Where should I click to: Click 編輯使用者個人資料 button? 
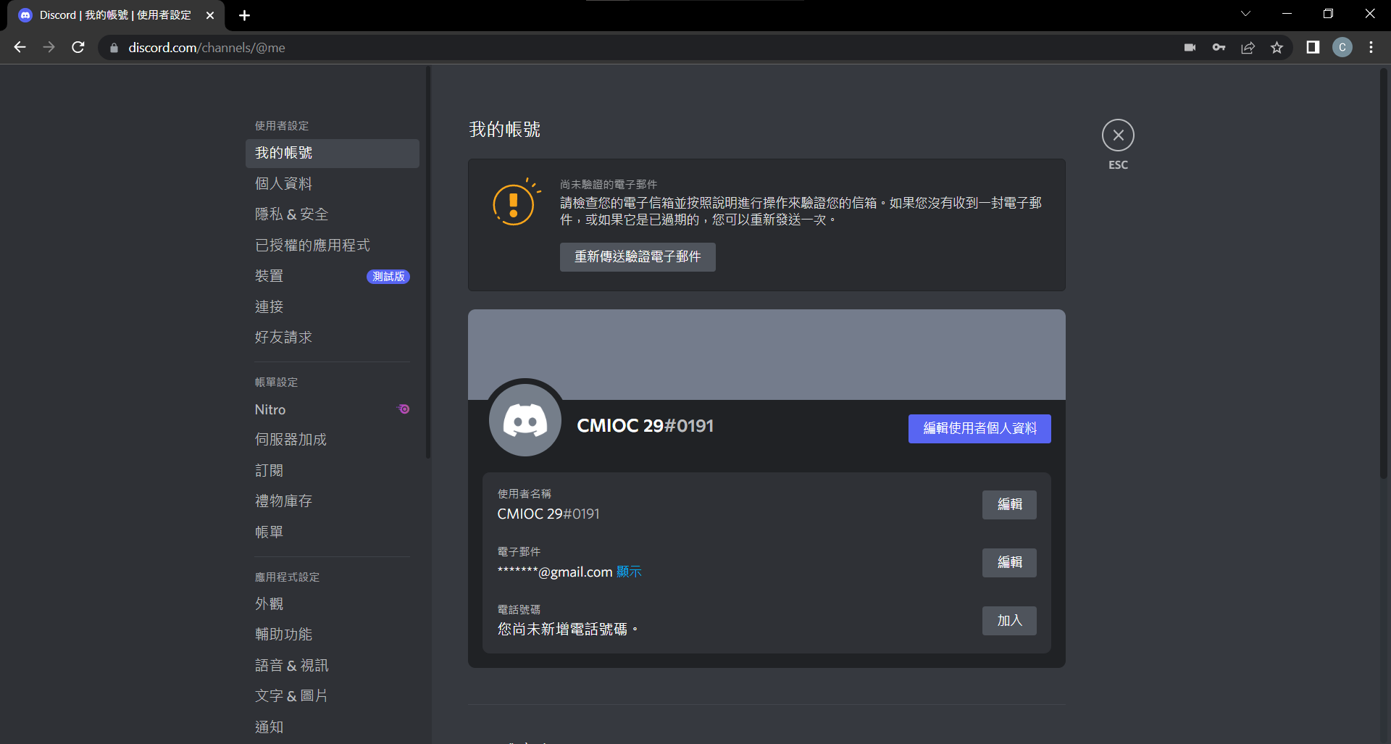coord(979,429)
